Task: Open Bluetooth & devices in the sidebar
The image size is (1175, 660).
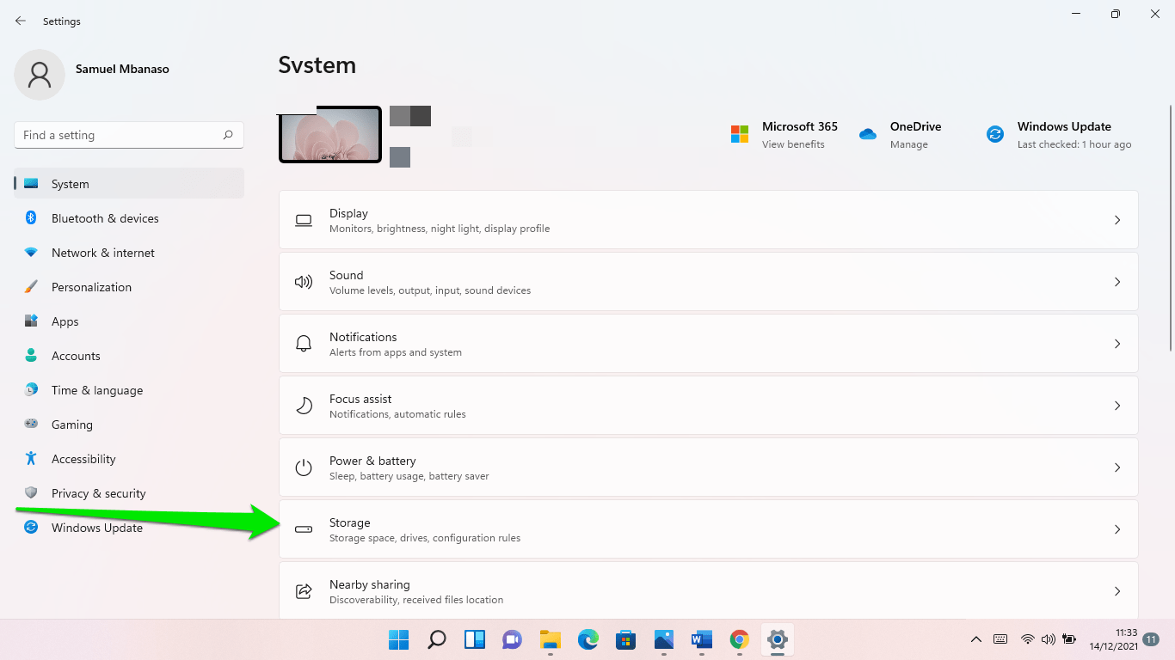Action: pos(129,218)
